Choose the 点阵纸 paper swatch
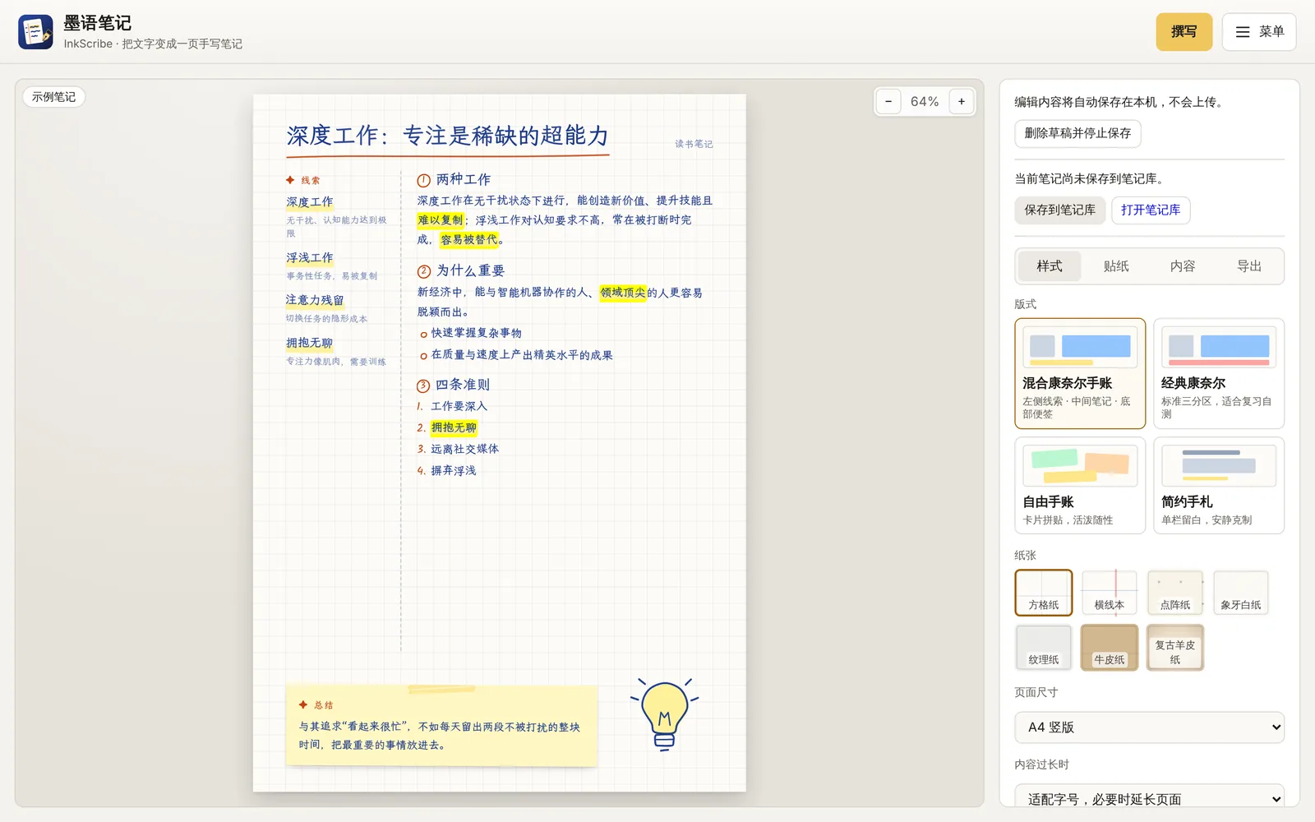Image resolution: width=1315 pixels, height=822 pixels. pos(1175,593)
